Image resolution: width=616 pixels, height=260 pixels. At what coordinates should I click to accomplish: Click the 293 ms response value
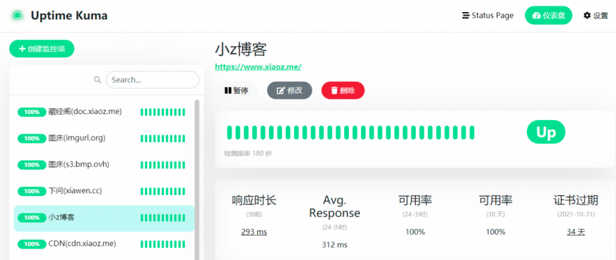(254, 232)
